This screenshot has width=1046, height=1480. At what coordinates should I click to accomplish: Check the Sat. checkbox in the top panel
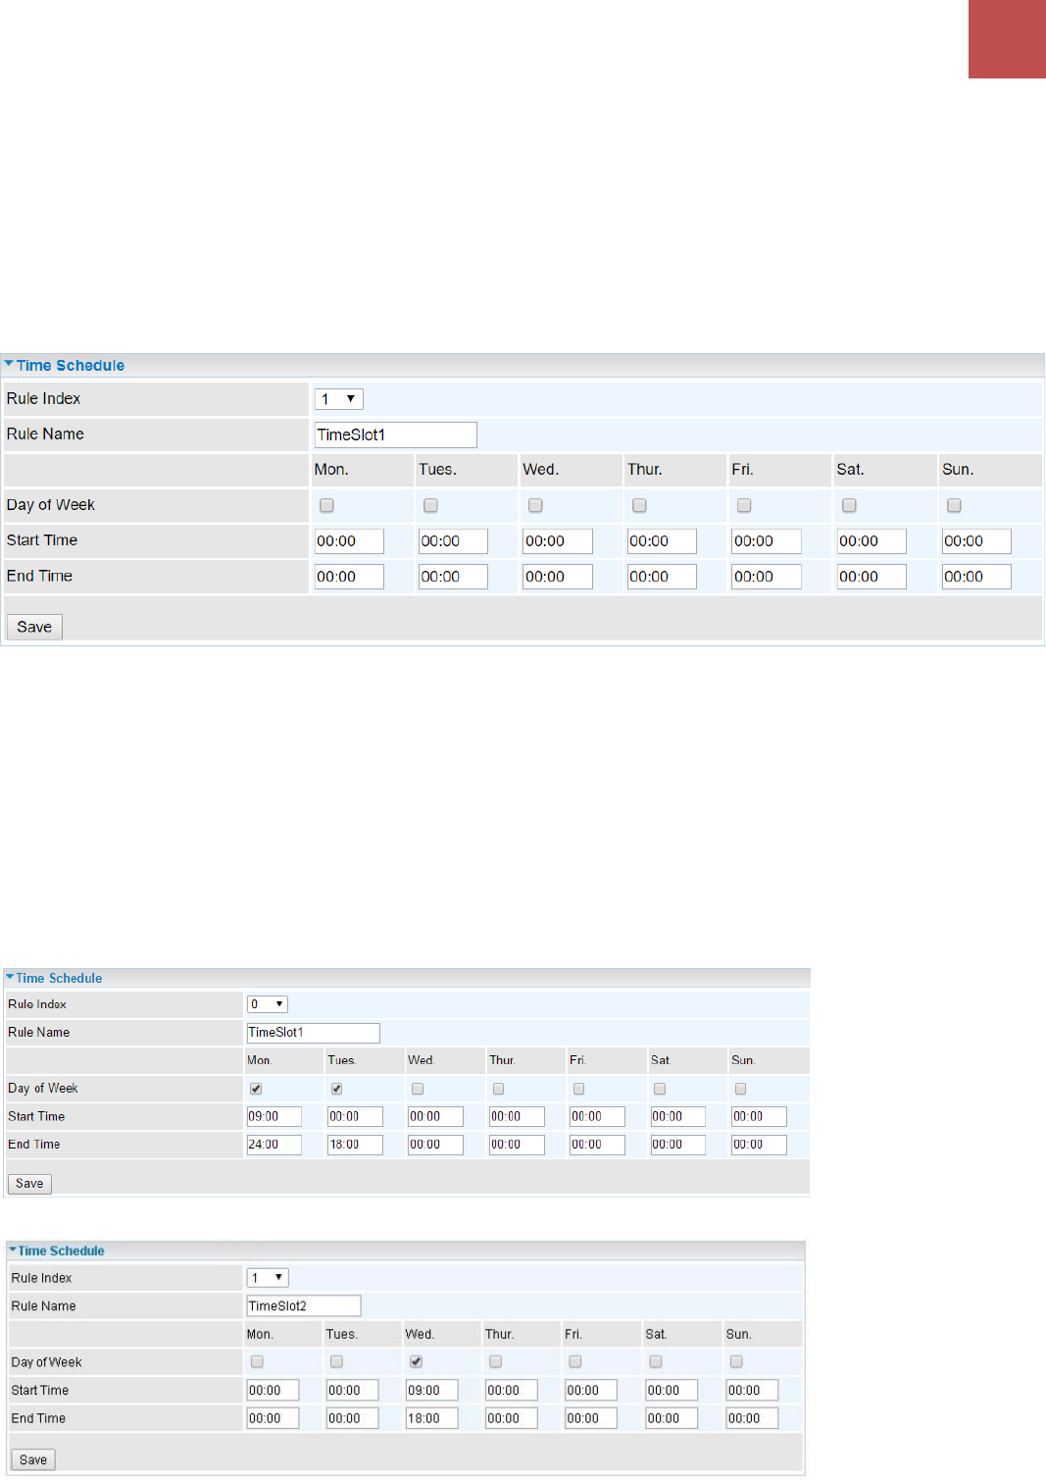click(849, 505)
